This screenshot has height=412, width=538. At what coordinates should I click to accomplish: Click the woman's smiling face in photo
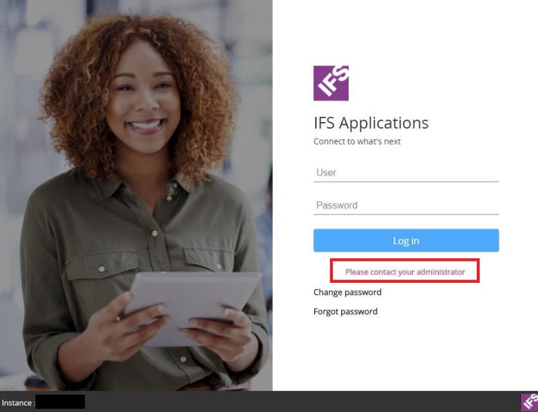(x=144, y=101)
